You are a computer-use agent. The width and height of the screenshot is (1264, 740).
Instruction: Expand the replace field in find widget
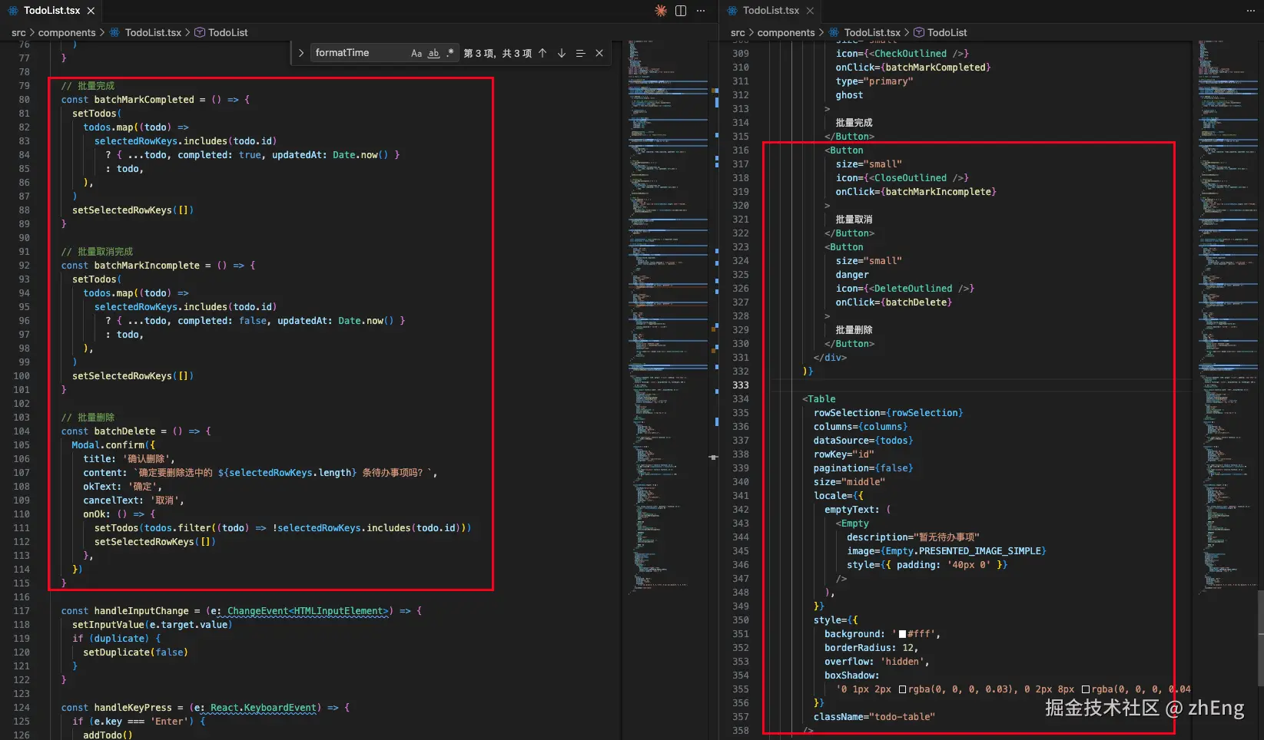[301, 53]
